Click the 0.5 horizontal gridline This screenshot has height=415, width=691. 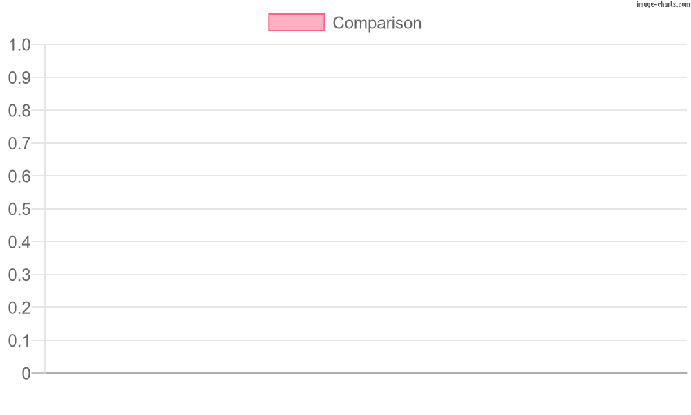click(x=366, y=209)
